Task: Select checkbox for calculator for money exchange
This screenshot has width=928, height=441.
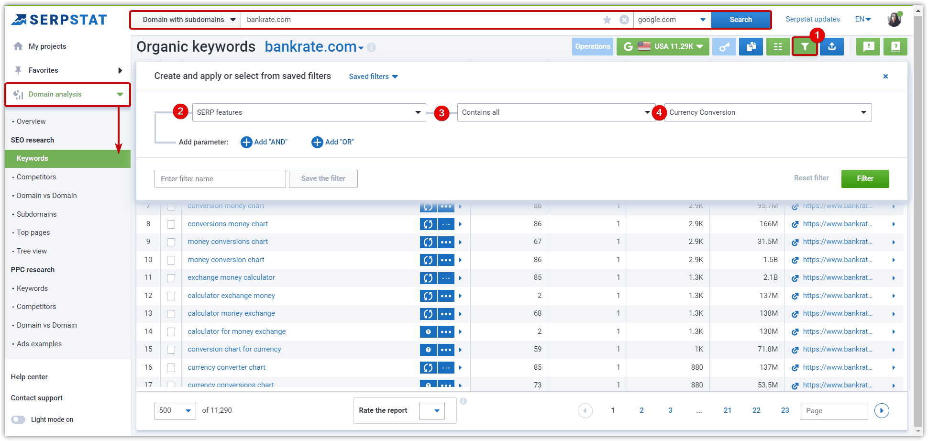Action: click(x=171, y=331)
